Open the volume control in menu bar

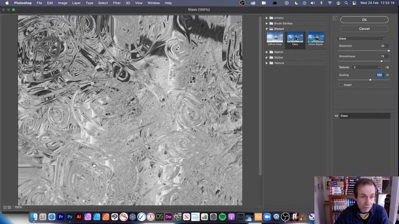tap(313, 3)
